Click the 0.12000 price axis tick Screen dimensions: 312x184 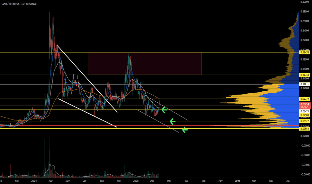pyautogui.click(x=304, y=88)
